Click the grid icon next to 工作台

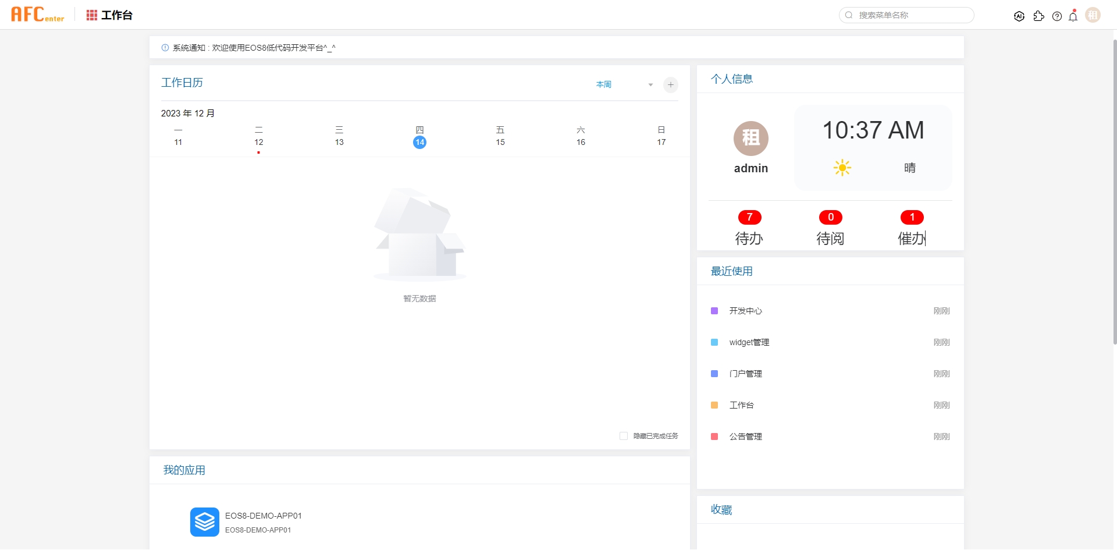click(x=91, y=15)
